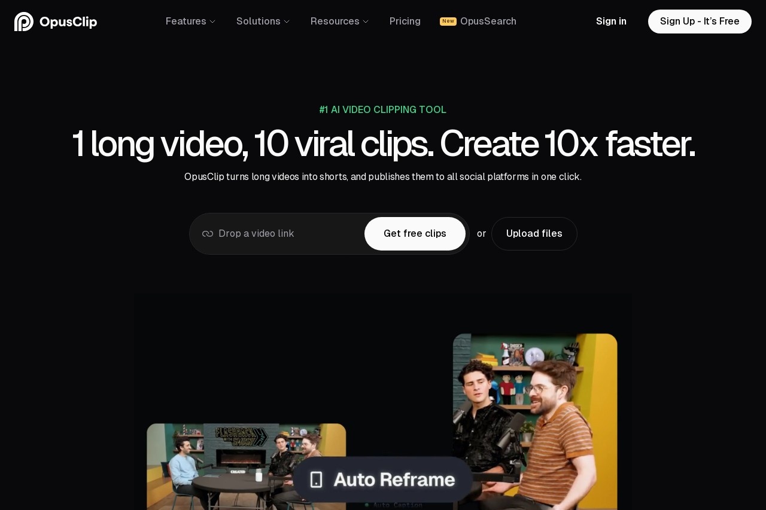The width and height of the screenshot is (766, 510).
Task: Click the chevron next to Resources
Action: click(x=365, y=22)
